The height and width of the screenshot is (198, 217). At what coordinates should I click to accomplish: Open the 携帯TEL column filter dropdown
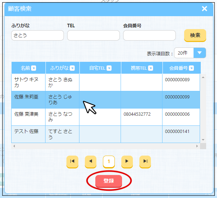pyautogui.click(x=151, y=68)
